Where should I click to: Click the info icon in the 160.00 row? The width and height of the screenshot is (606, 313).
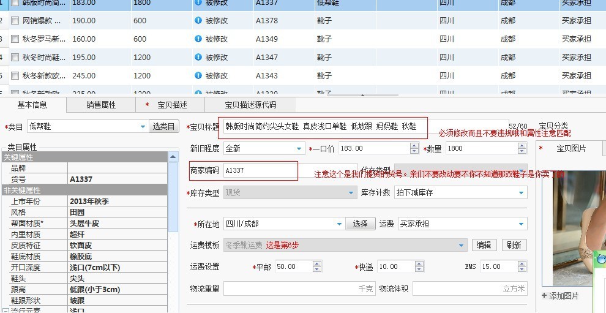point(198,39)
